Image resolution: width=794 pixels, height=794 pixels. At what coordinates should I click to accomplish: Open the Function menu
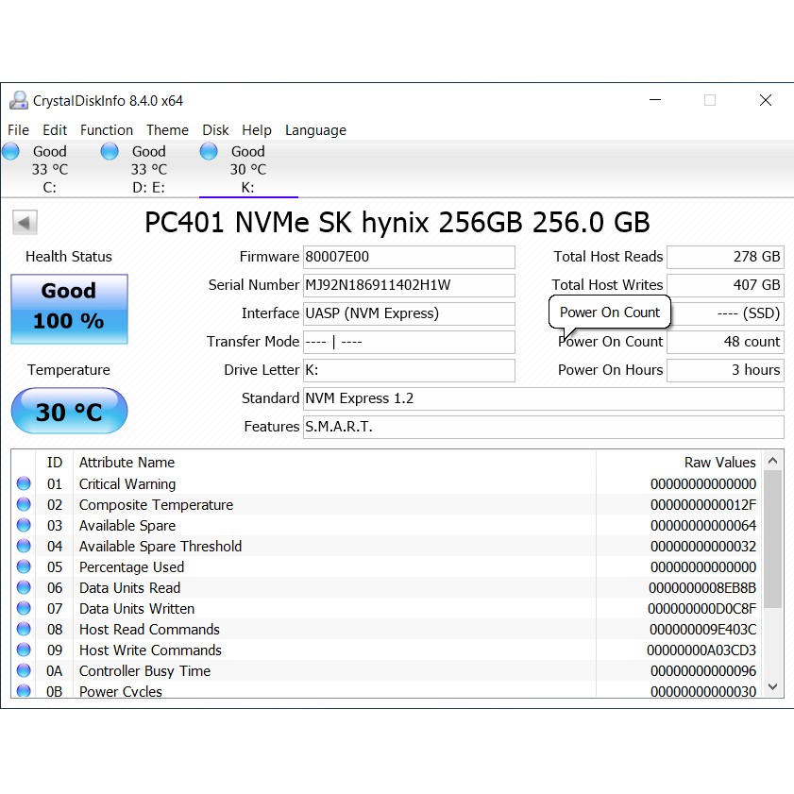107,129
